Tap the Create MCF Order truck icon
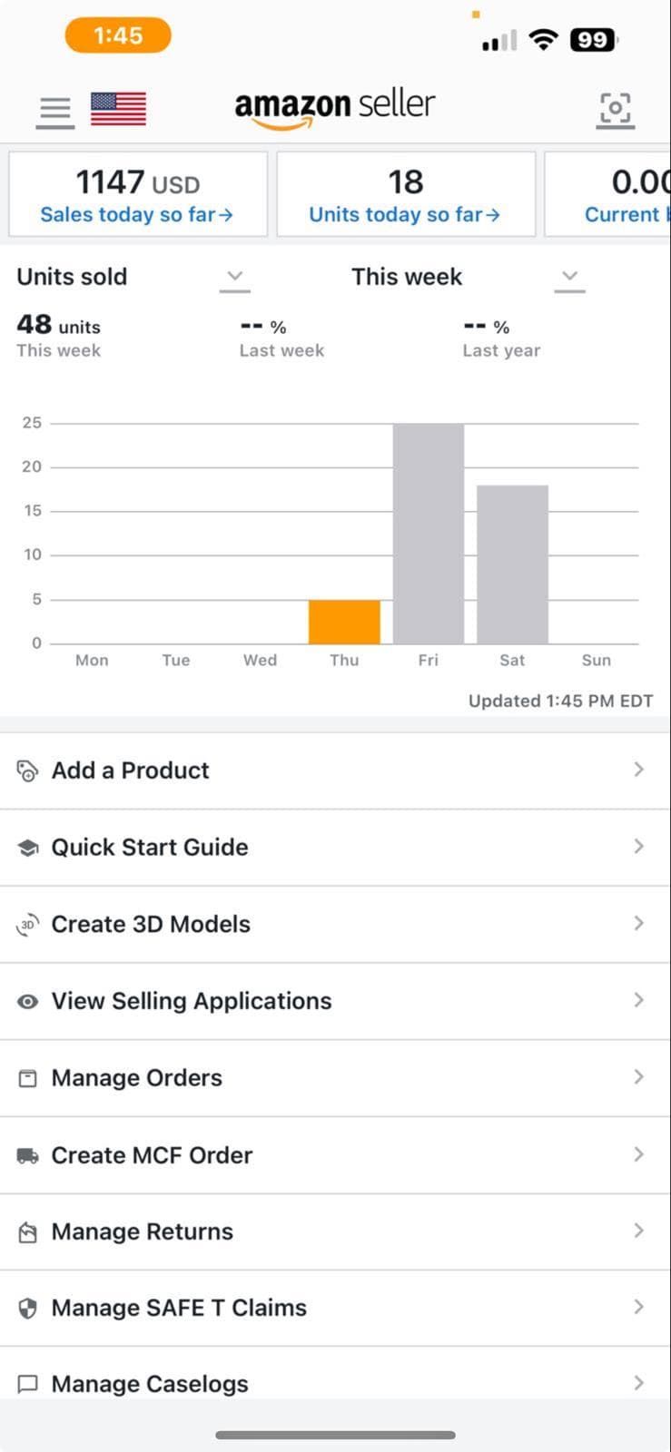671x1452 pixels. (28, 1156)
